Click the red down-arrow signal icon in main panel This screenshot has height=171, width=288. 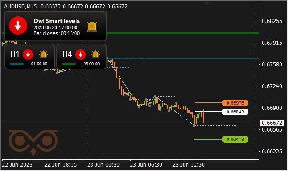click(x=18, y=26)
